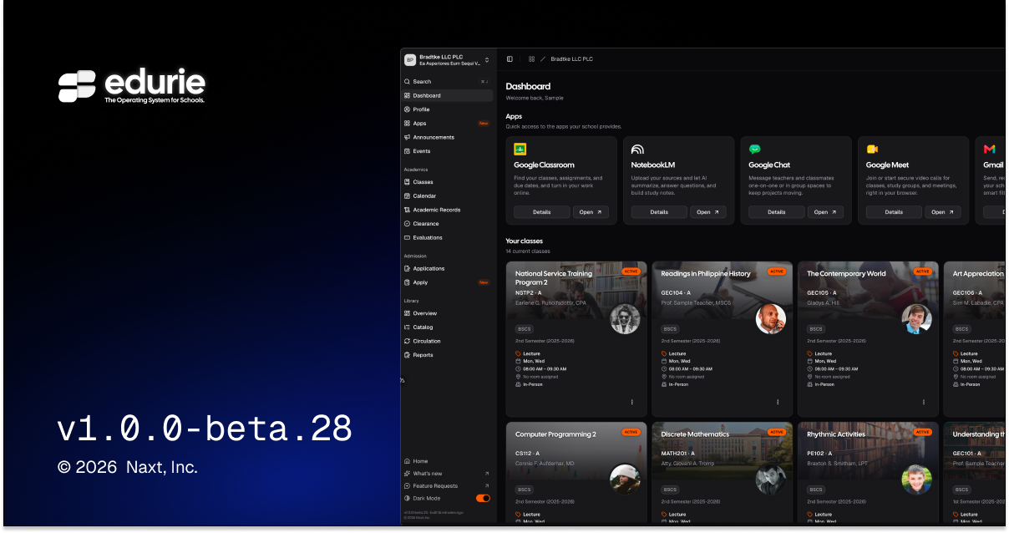Open National Service Training Program 2 class
This screenshot has height=533, width=1009.
tap(554, 278)
